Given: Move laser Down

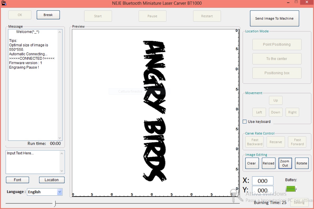Looking at the screenshot, I should (276, 112).
